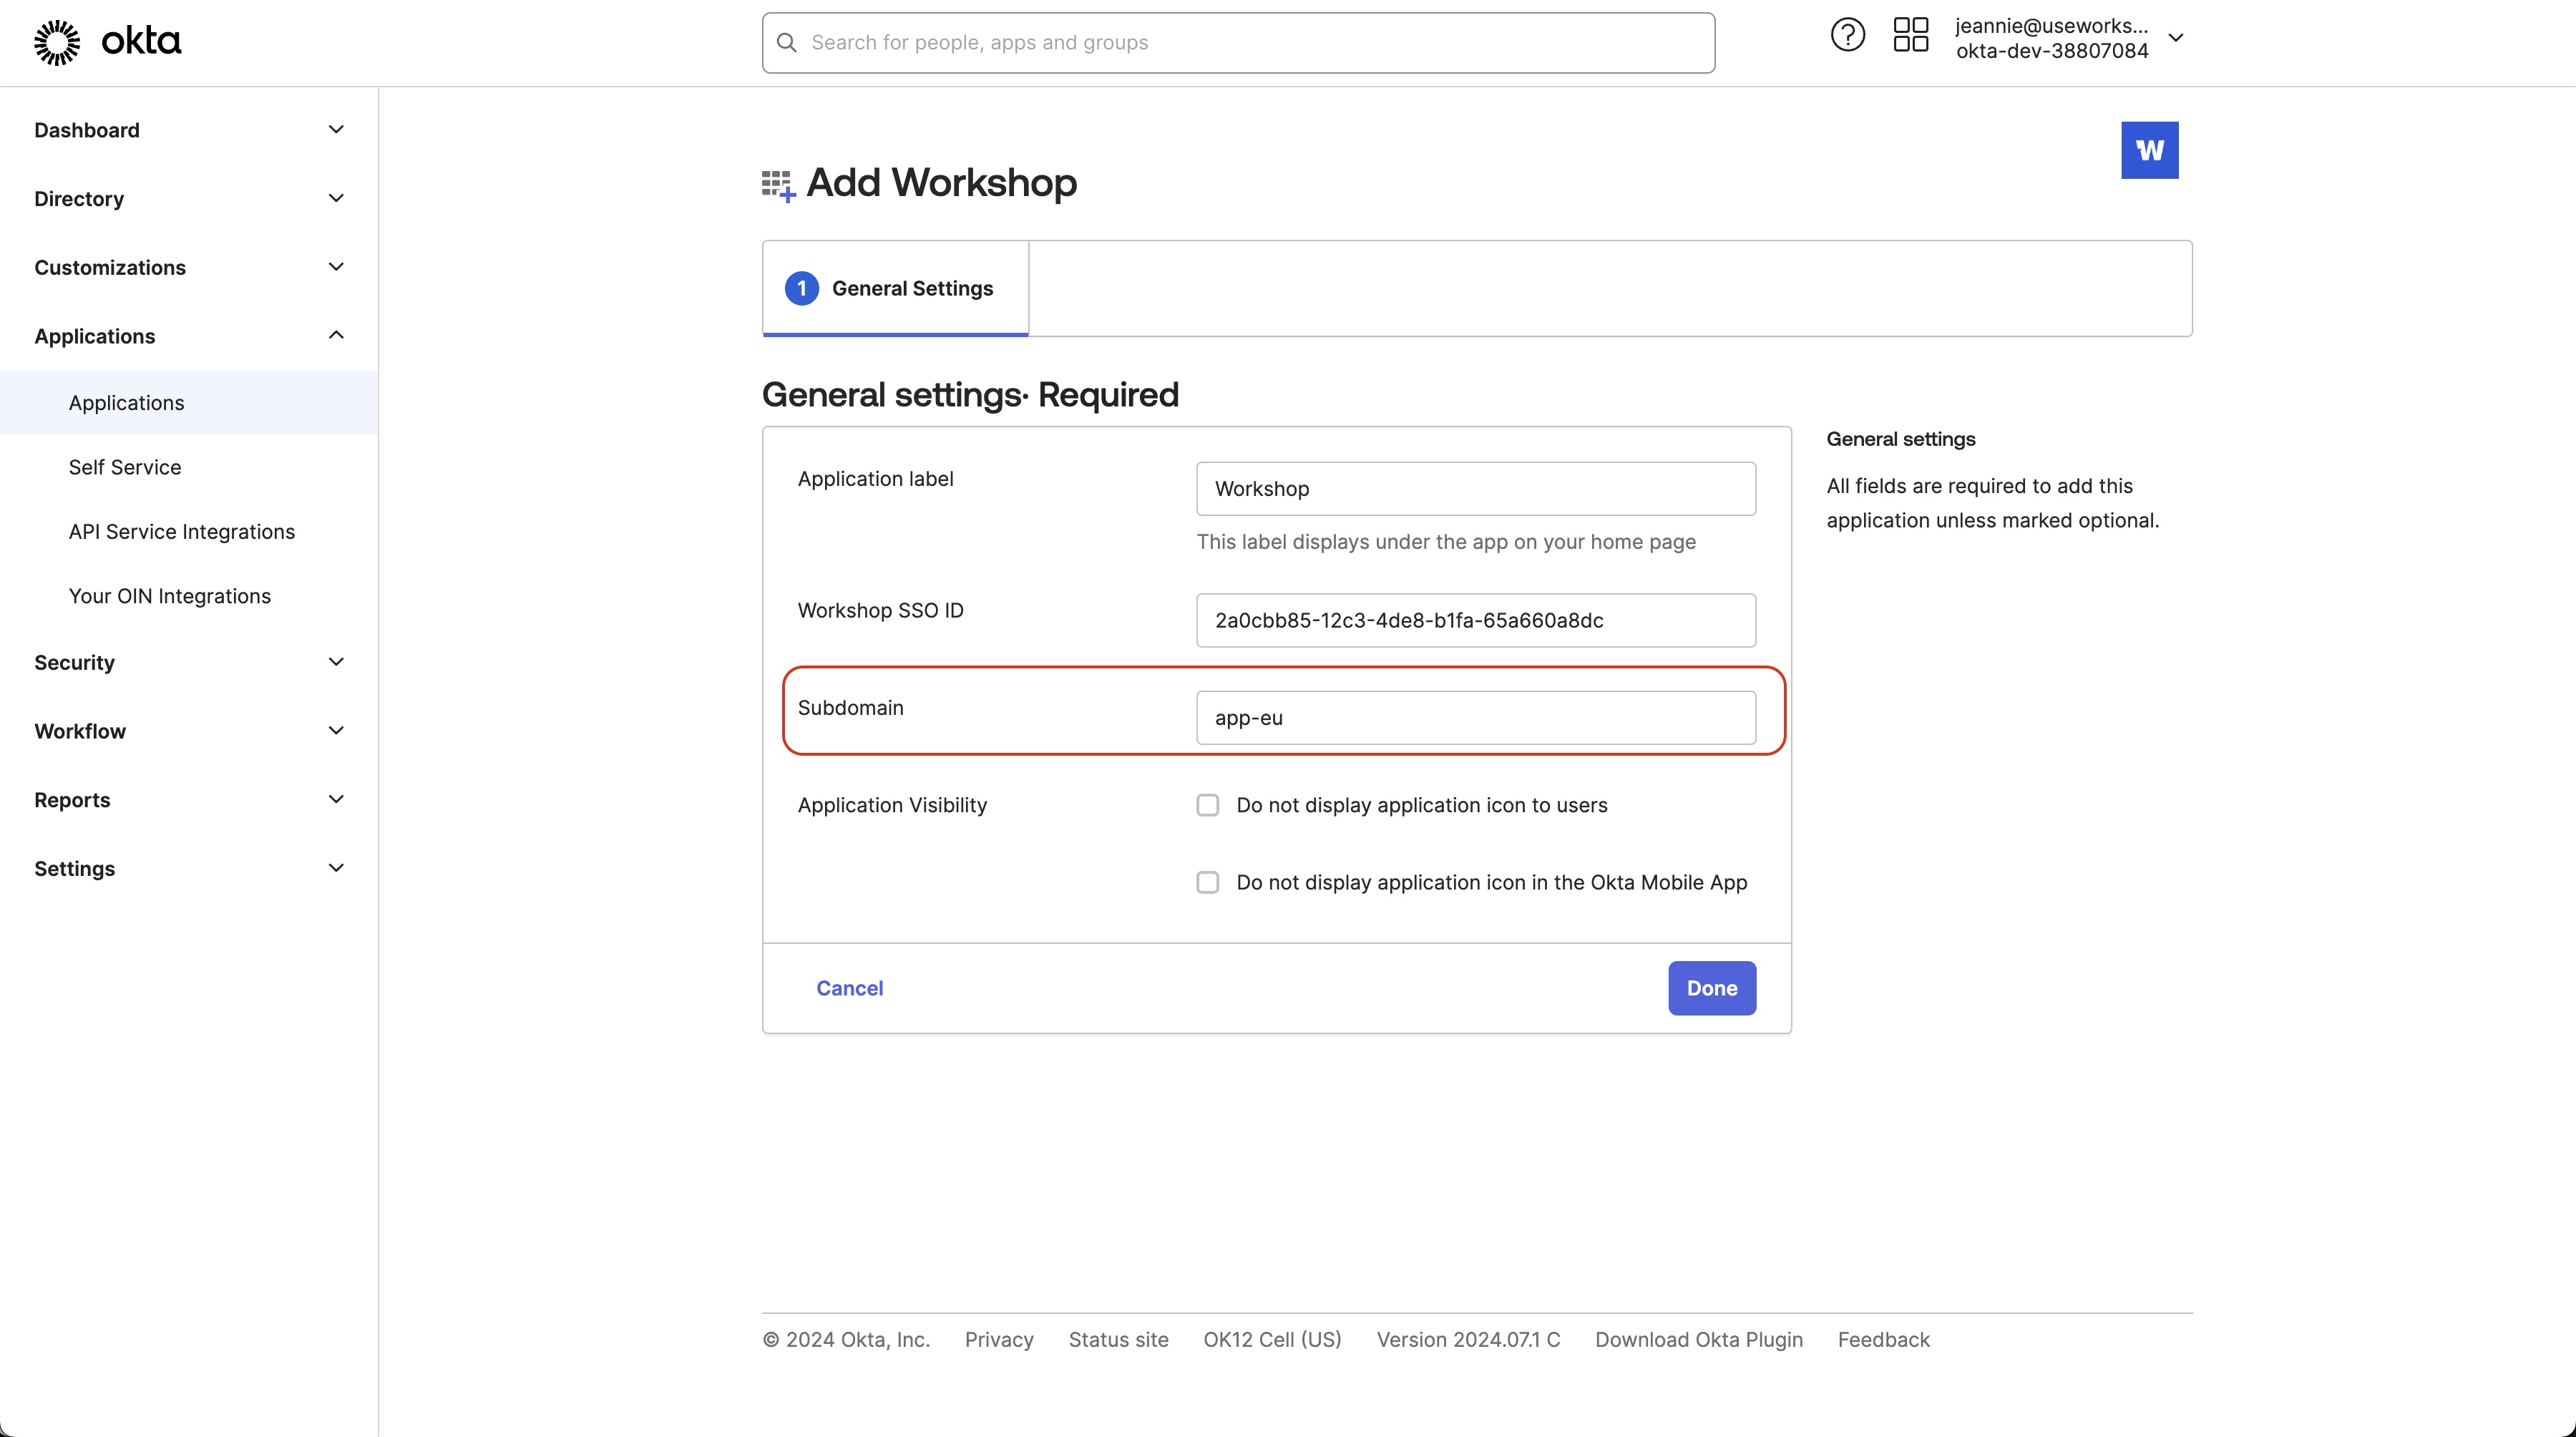The width and height of the screenshot is (2576, 1437).
Task: Expand the Customizations menu chevron
Action: coord(336,266)
